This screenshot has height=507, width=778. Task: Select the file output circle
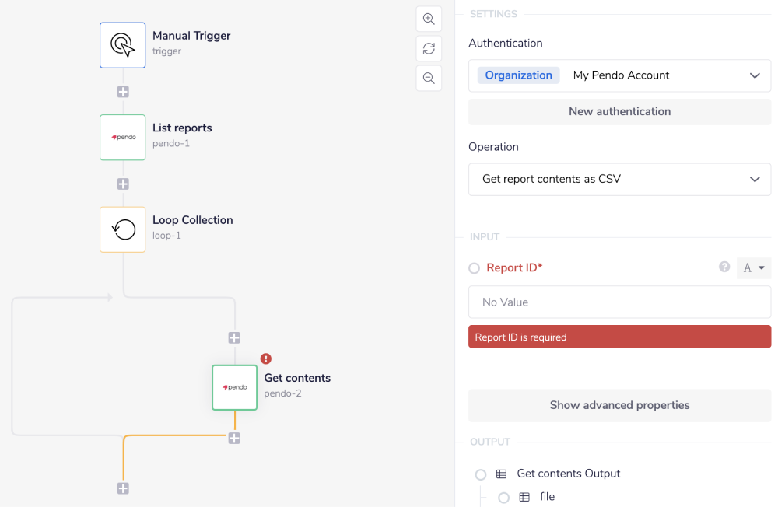[x=503, y=497]
